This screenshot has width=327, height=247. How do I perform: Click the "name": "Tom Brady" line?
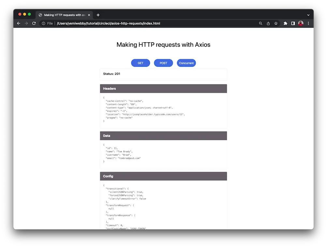(119, 152)
